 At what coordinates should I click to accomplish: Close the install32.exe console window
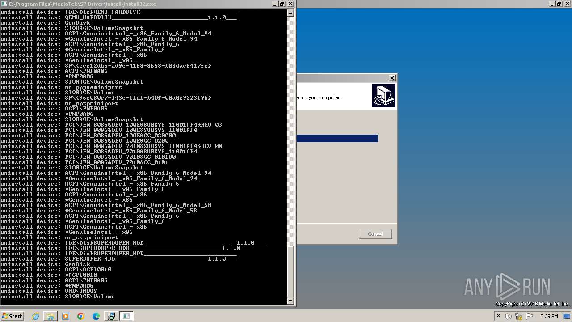pyautogui.click(x=290, y=4)
